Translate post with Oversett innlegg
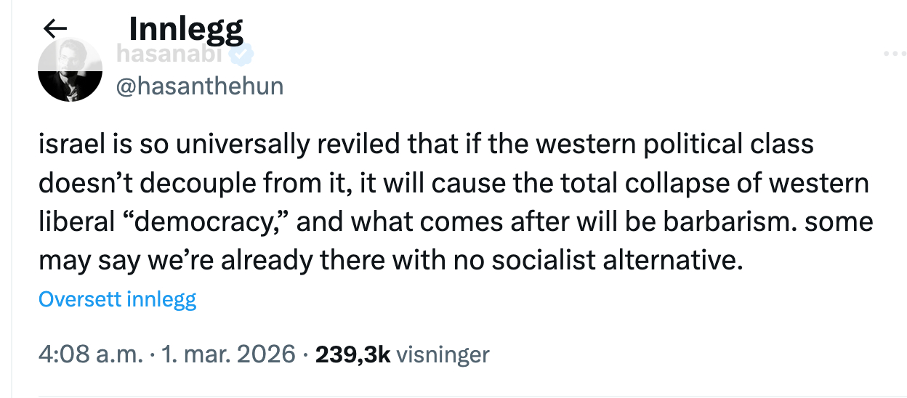 coord(117,299)
